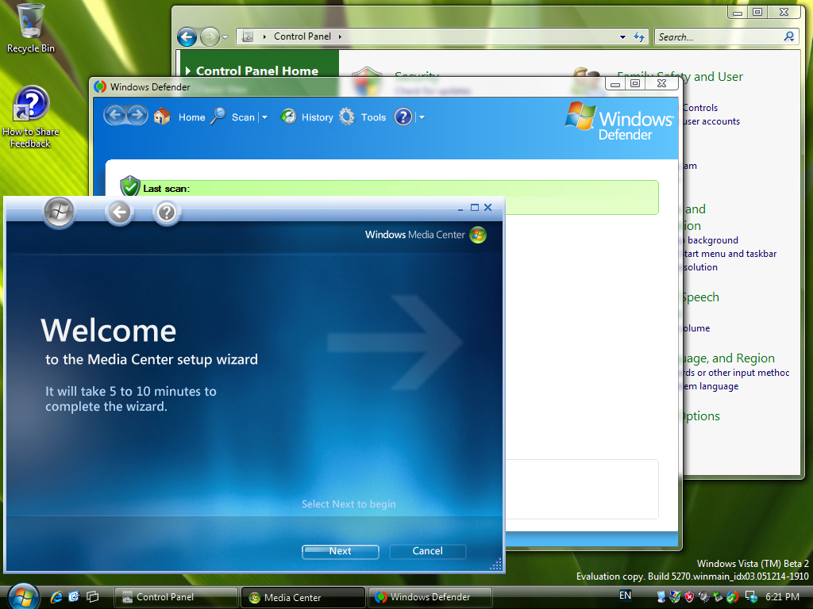Click the address bar location icon
813x609 pixels.
point(248,36)
